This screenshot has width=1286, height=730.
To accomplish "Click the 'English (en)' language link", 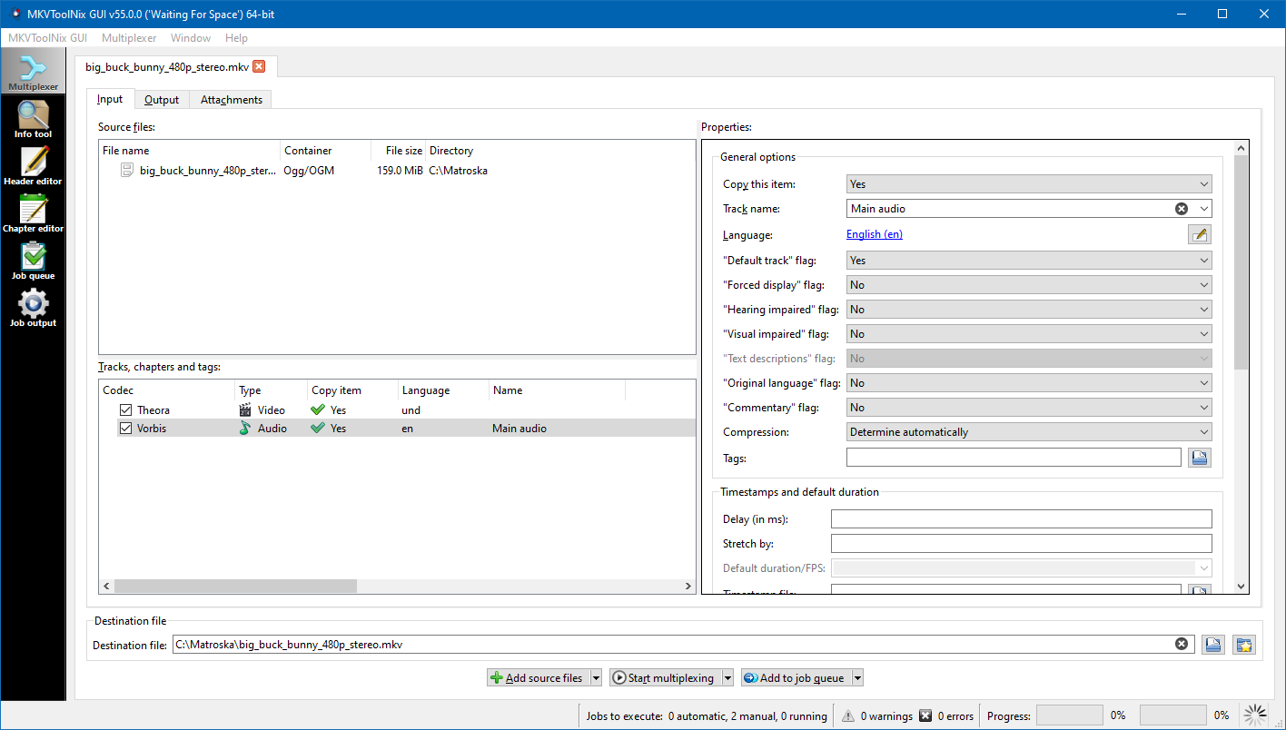I will [873, 233].
